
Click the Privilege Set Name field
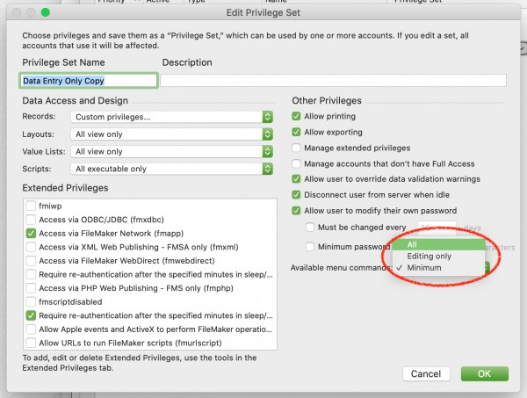(x=88, y=80)
